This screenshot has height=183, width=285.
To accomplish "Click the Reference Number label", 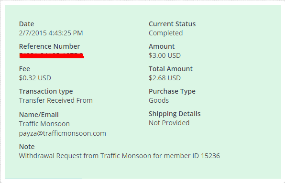I will [49, 46].
